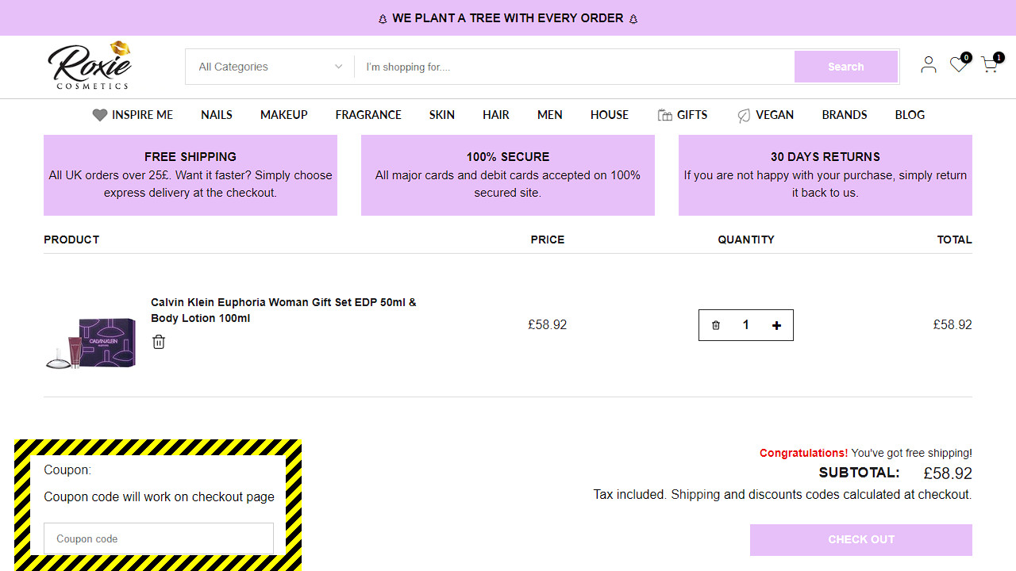
Task: Go to the Blog page
Action: click(x=910, y=115)
